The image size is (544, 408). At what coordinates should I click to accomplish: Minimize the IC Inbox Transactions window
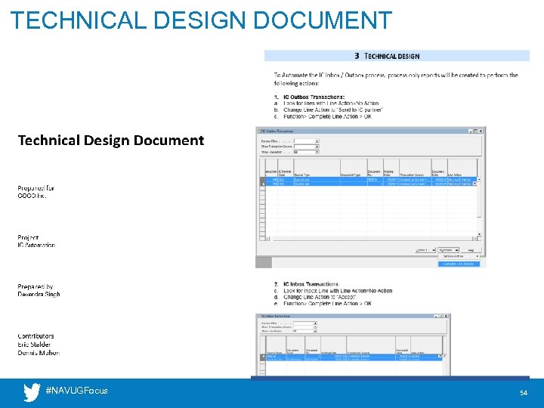click(437, 316)
